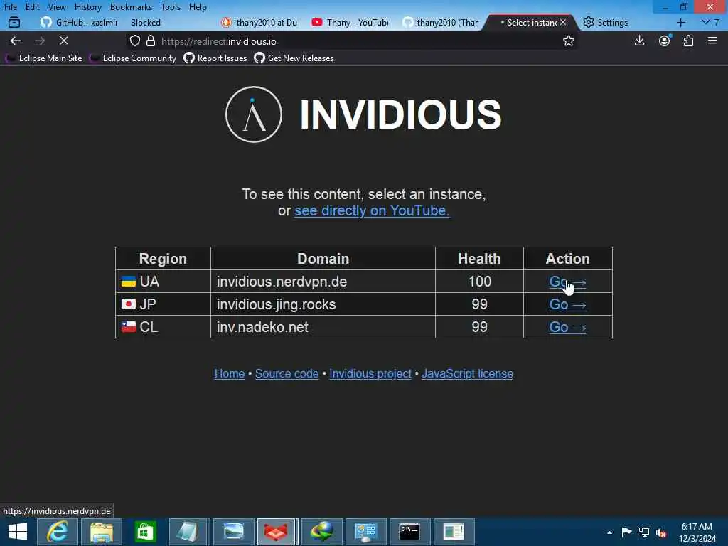Screen dimensions: 728x546
Task: Open the application hamburger menu
Action: click(712, 41)
